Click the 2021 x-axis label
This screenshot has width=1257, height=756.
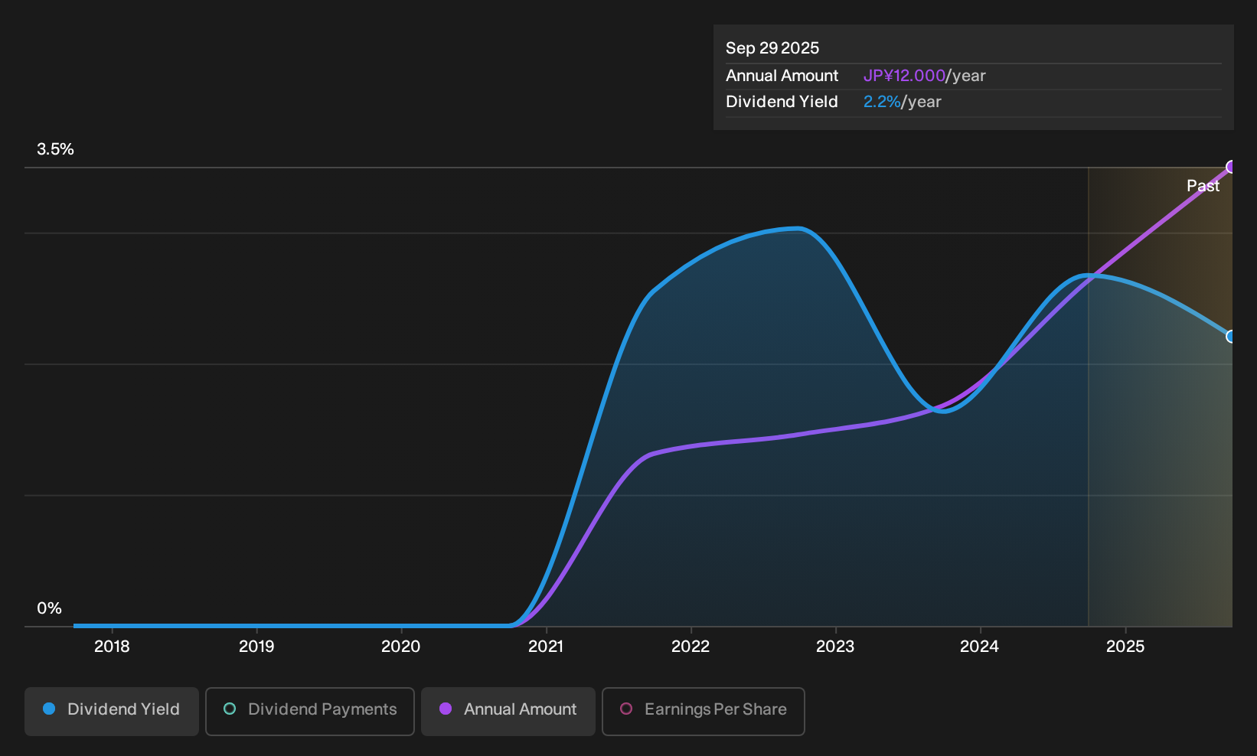(x=546, y=647)
